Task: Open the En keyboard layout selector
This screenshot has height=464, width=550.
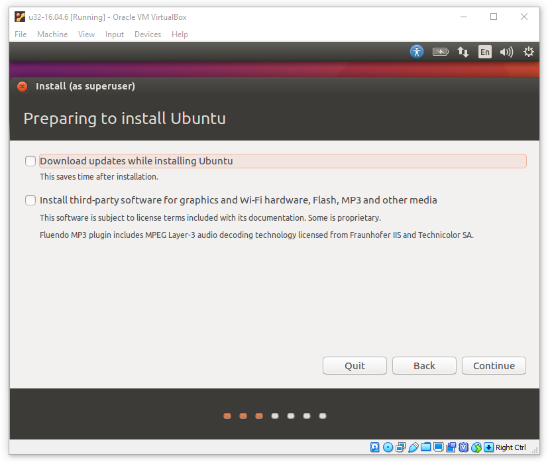Action: point(485,52)
